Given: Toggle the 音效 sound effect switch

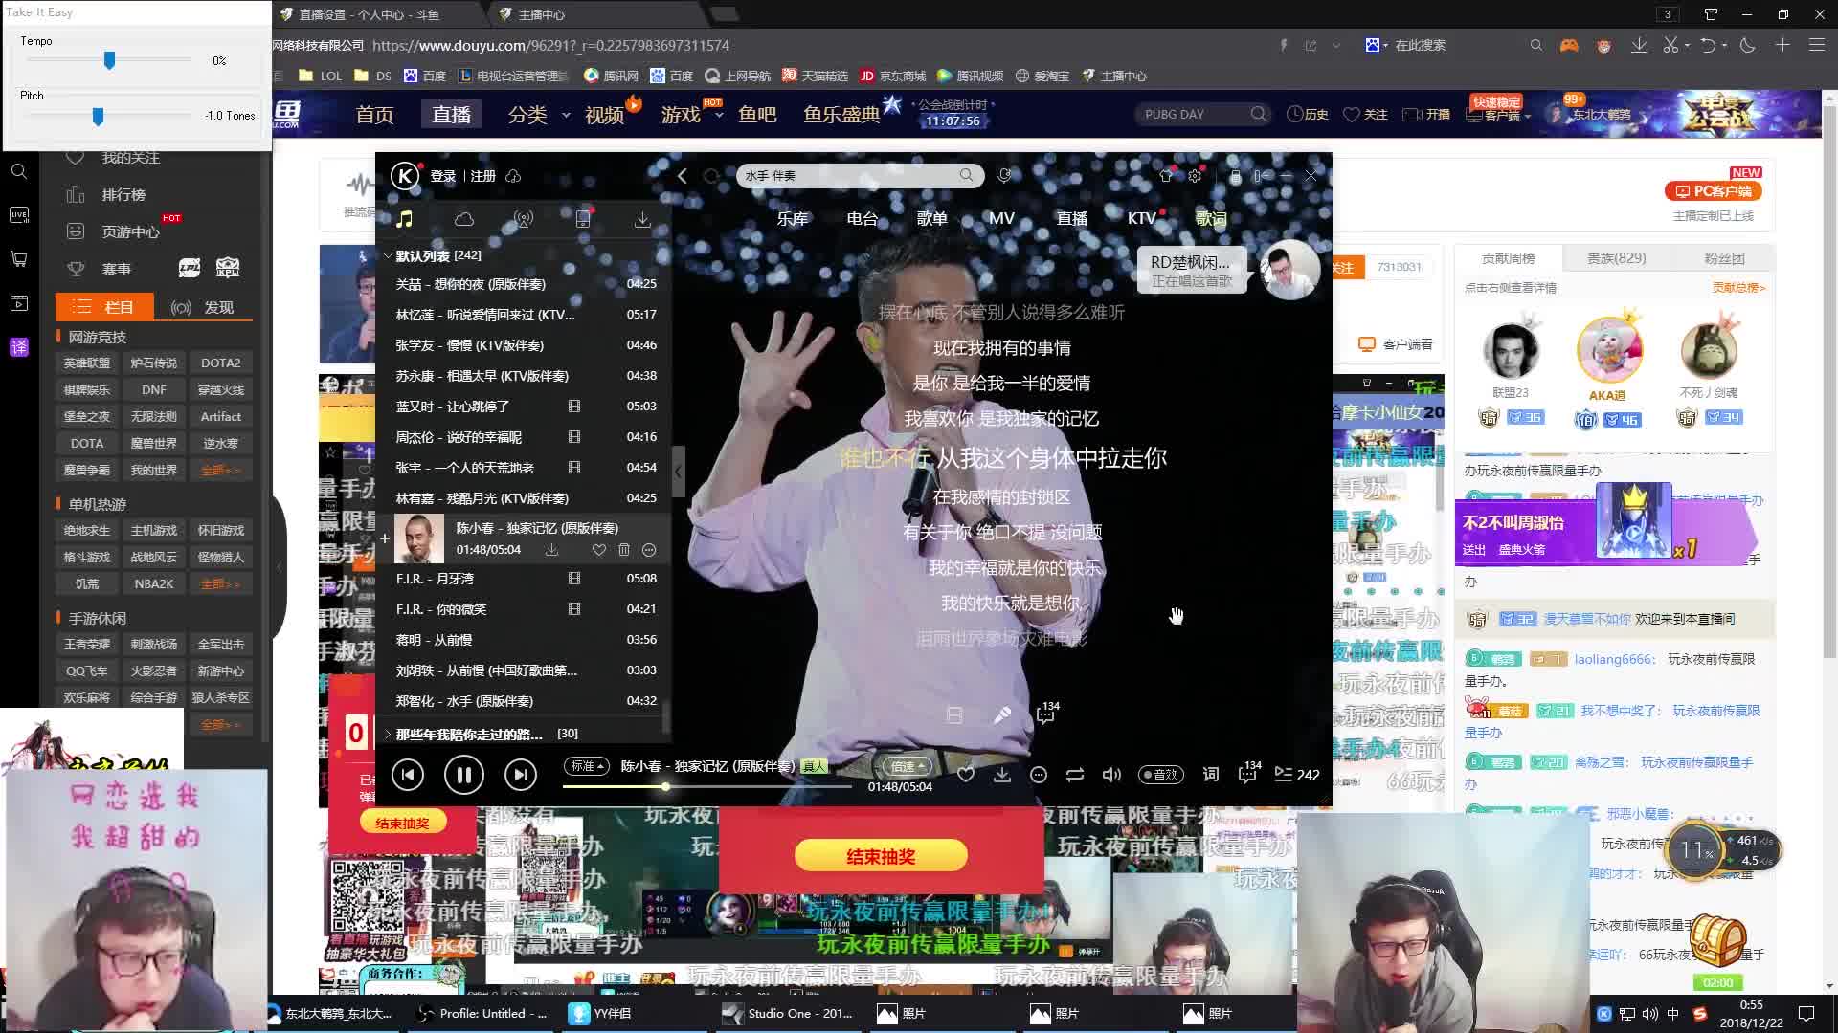Looking at the screenshot, I should click(x=1161, y=775).
